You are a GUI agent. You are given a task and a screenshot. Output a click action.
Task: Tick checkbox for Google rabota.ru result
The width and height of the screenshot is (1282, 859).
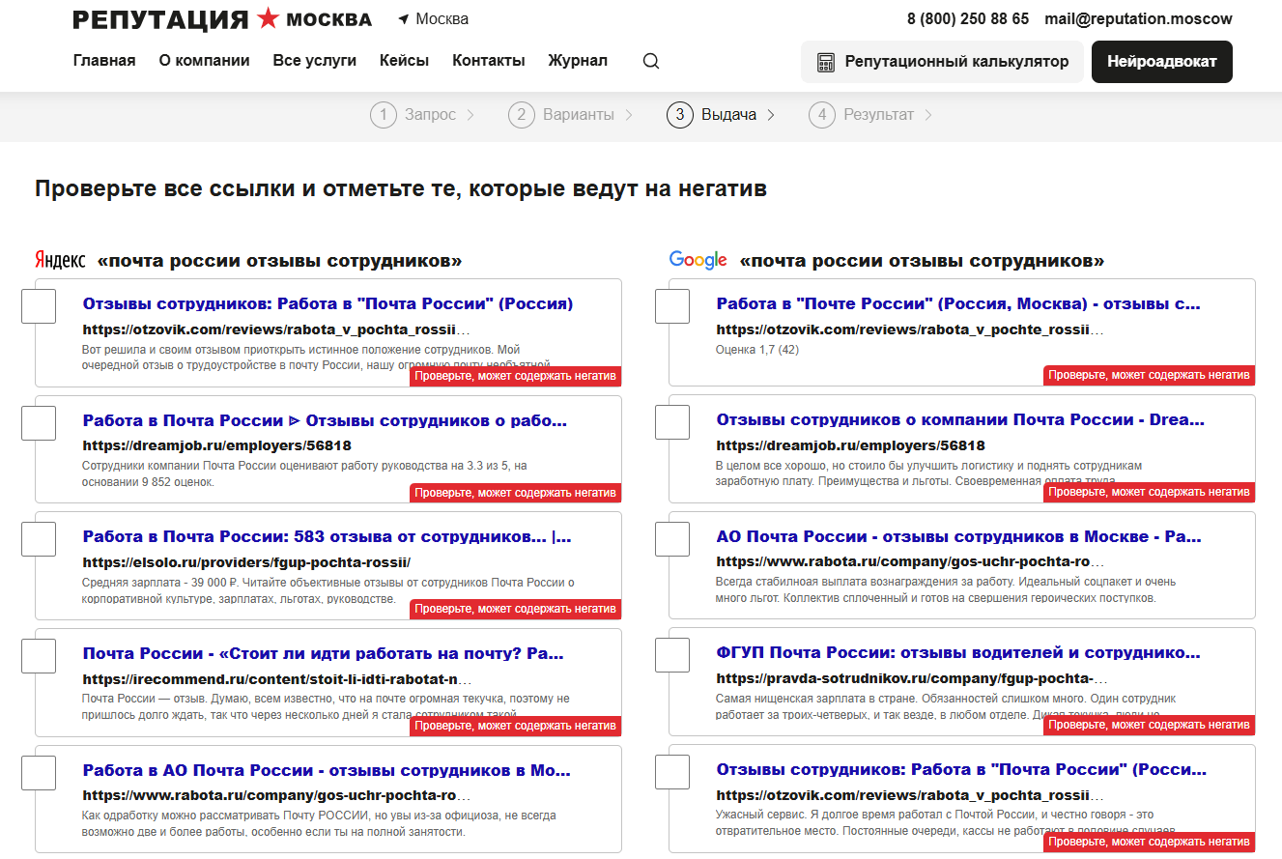672,539
